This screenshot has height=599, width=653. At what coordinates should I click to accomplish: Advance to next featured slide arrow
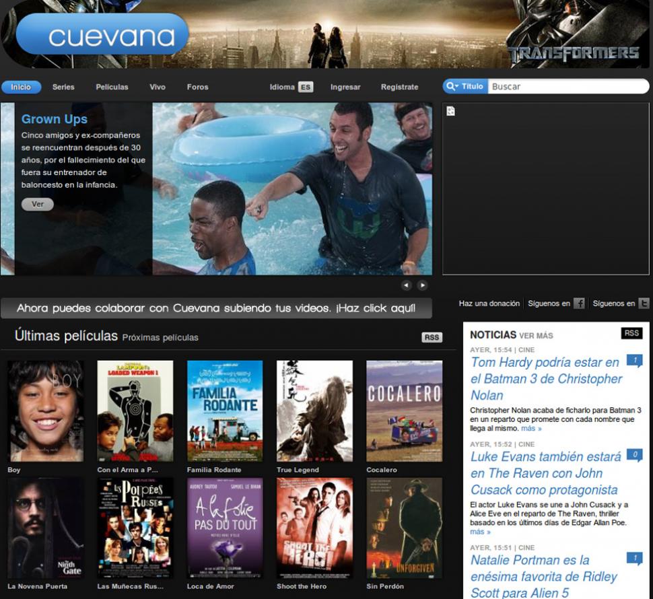(x=422, y=285)
